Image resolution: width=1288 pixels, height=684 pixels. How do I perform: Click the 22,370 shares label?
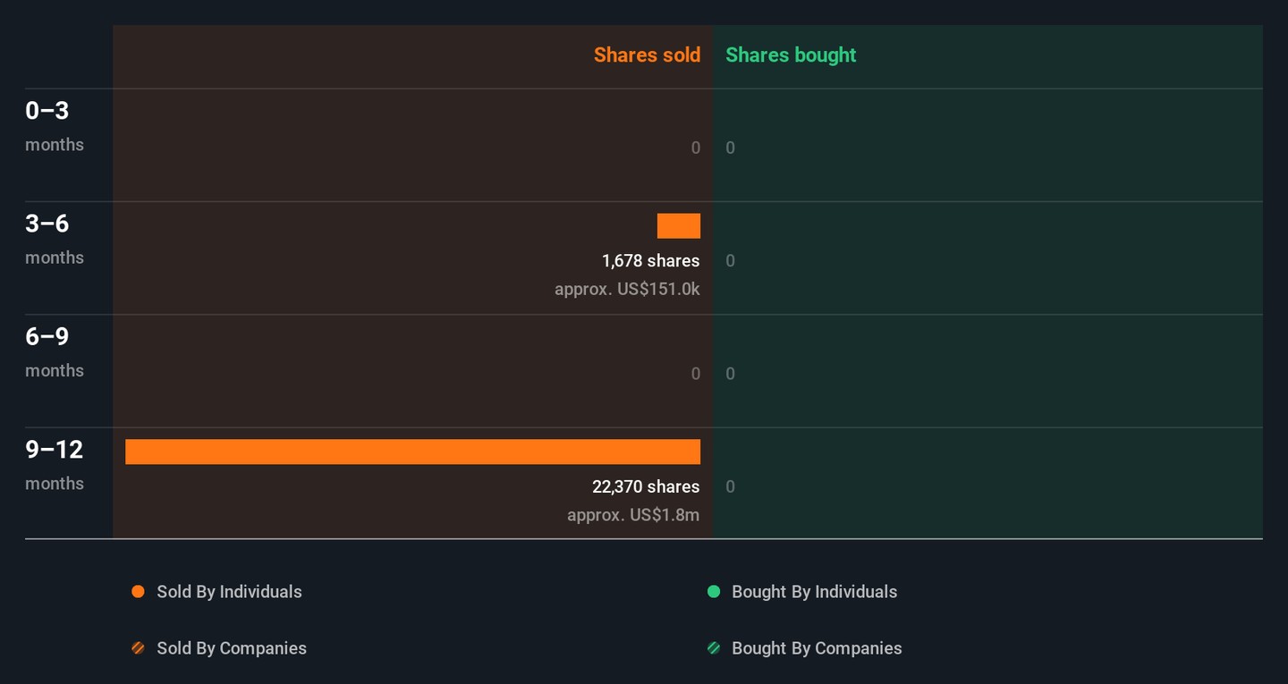click(x=646, y=486)
